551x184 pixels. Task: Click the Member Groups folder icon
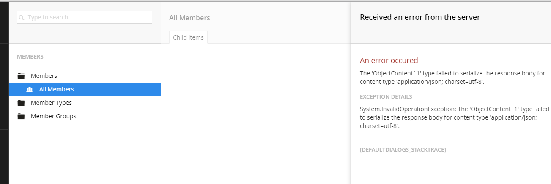(21, 116)
